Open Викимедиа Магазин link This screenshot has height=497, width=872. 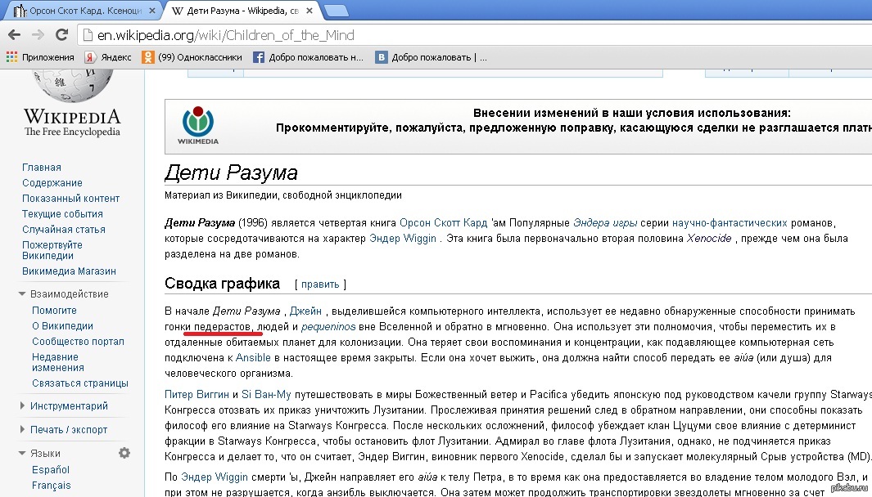pos(69,271)
